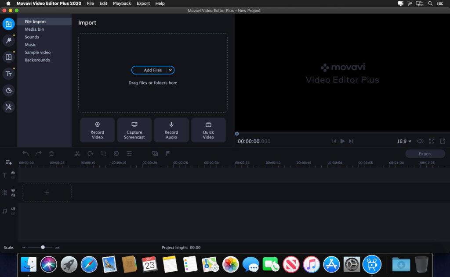
Task: Select the Rotate tool in the timeline toolbar
Action: pyautogui.click(x=90, y=153)
